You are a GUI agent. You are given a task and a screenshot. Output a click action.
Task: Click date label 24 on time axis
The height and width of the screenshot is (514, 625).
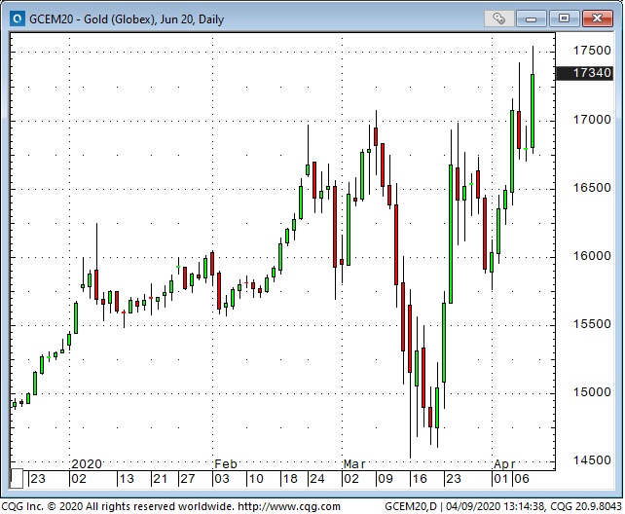(x=317, y=479)
